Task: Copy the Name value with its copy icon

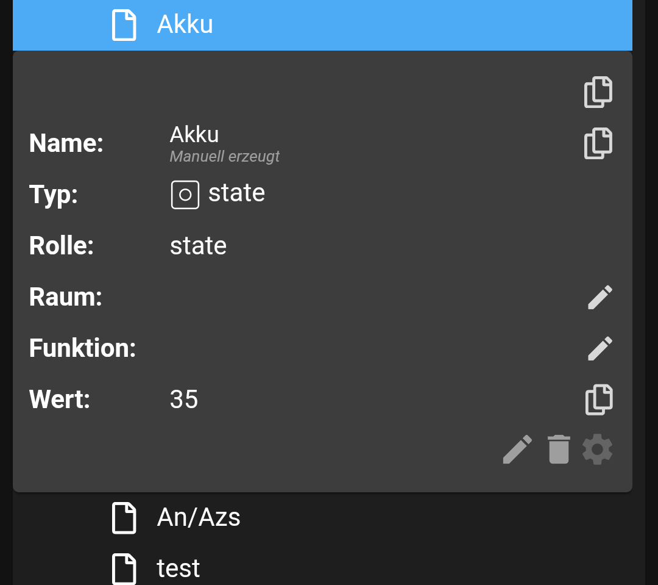Action: pyautogui.click(x=598, y=144)
